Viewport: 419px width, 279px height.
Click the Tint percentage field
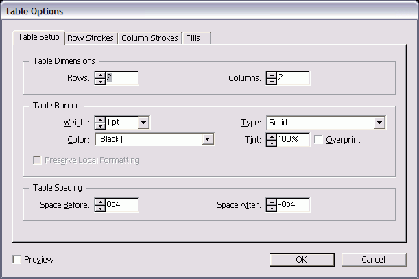point(294,140)
